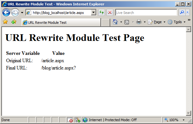Image resolution: width=193 pixels, height=124 pixels.
Task: Click the Home page icon
Action: pyautogui.click(x=115, y=22)
